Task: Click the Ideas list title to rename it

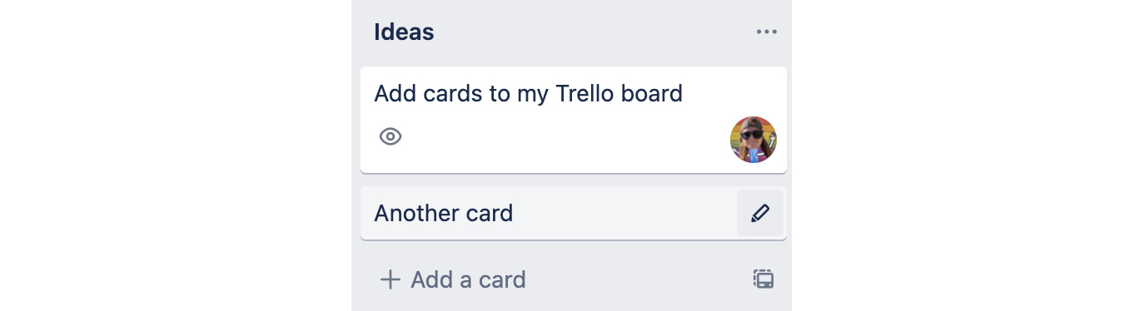Action: 404,32
